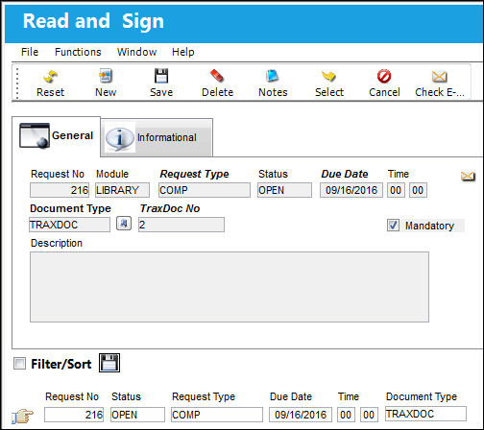Click the Module field showing LIBRARY
Viewport: 484px width, 430px height.
point(122,190)
